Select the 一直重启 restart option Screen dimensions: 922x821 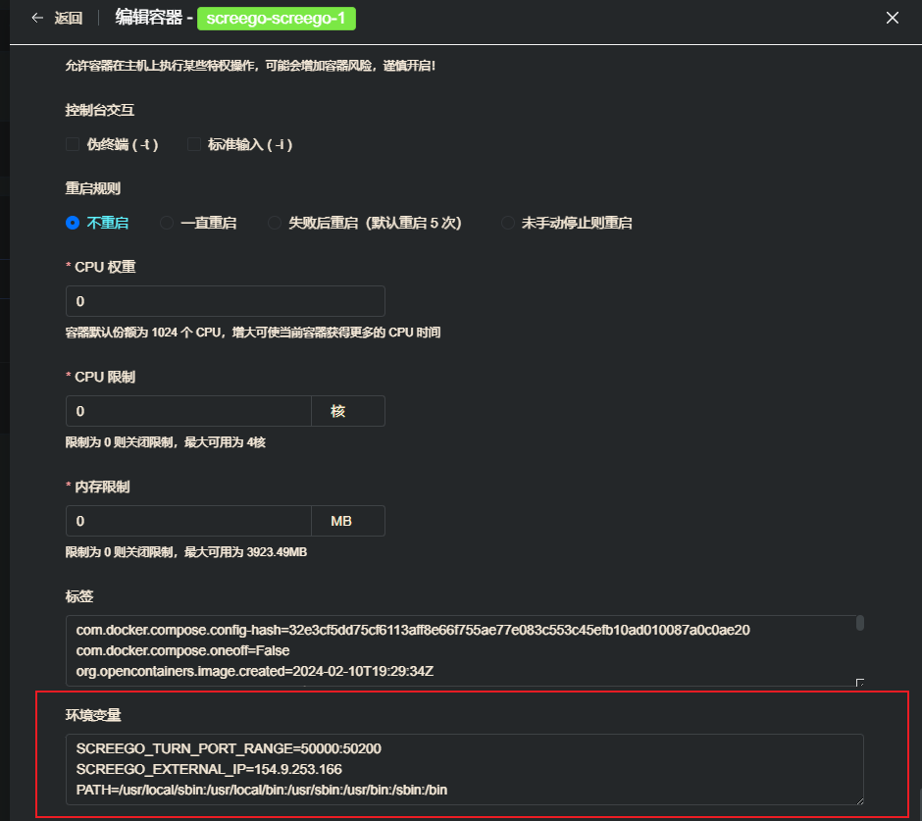click(x=165, y=223)
